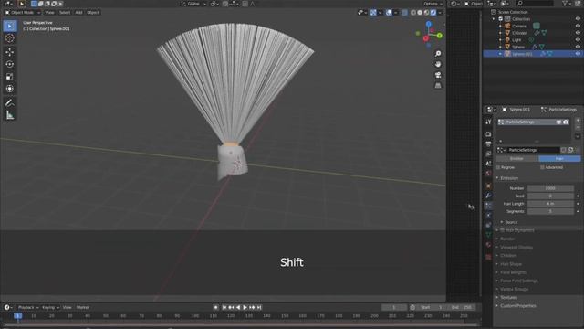Hide the Sphere object
Viewport: 584px width, 329px height.
[578, 47]
